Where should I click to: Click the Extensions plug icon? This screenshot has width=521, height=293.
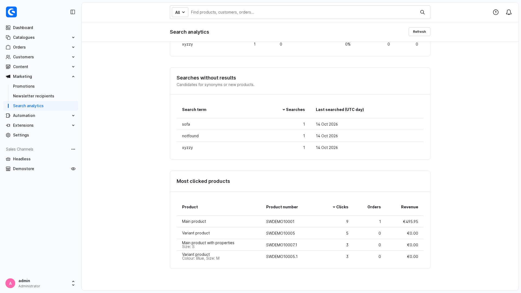[x=8, y=125]
